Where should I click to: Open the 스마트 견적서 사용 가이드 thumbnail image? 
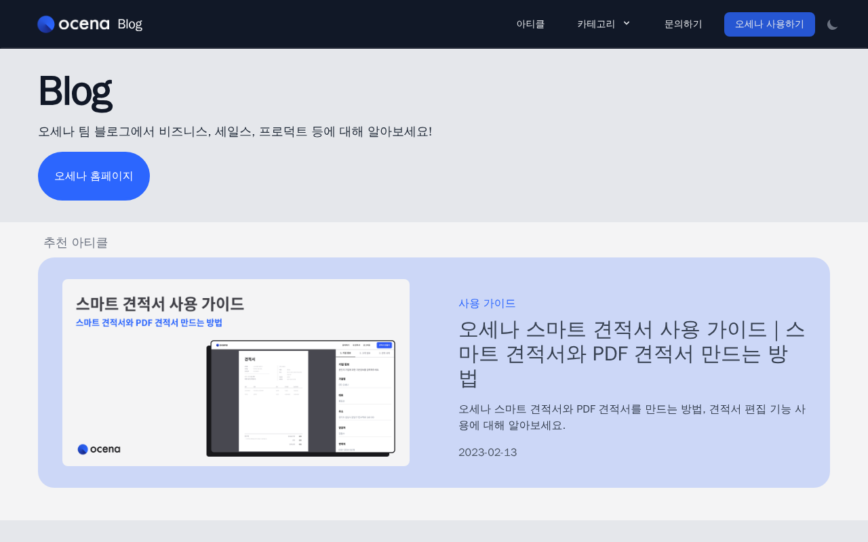(236, 373)
